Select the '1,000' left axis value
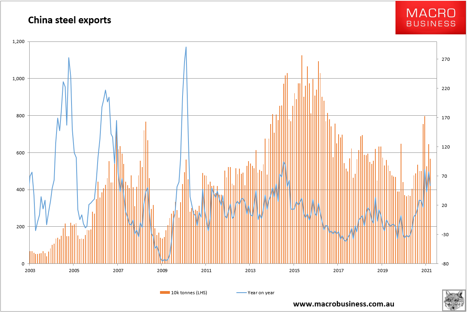Screen dimensions: 467x312 pos(19,79)
